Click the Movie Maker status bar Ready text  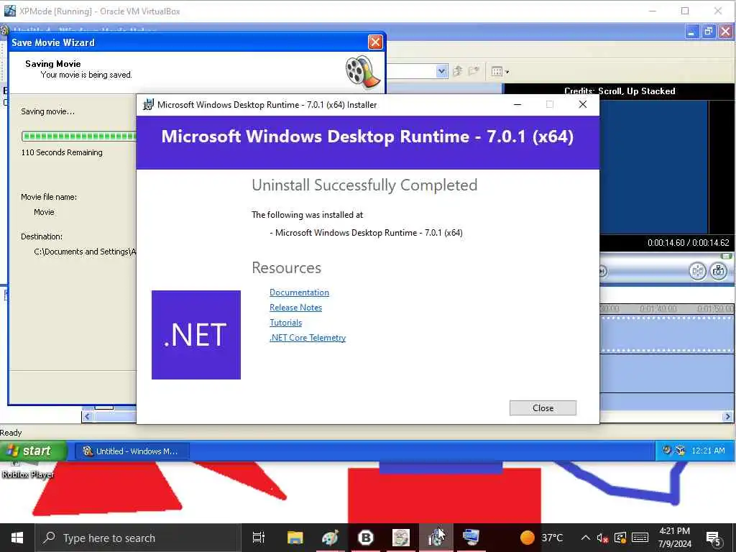(11, 432)
